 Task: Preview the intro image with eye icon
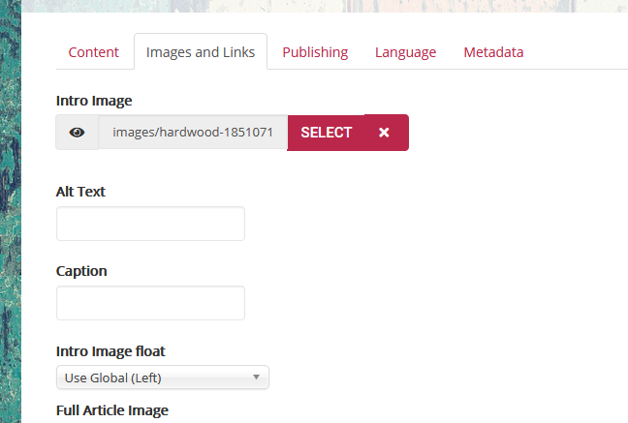click(x=78, y=133)
